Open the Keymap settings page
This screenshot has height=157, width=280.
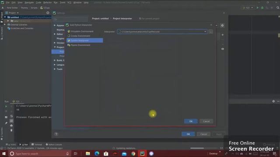click(60, 30)
